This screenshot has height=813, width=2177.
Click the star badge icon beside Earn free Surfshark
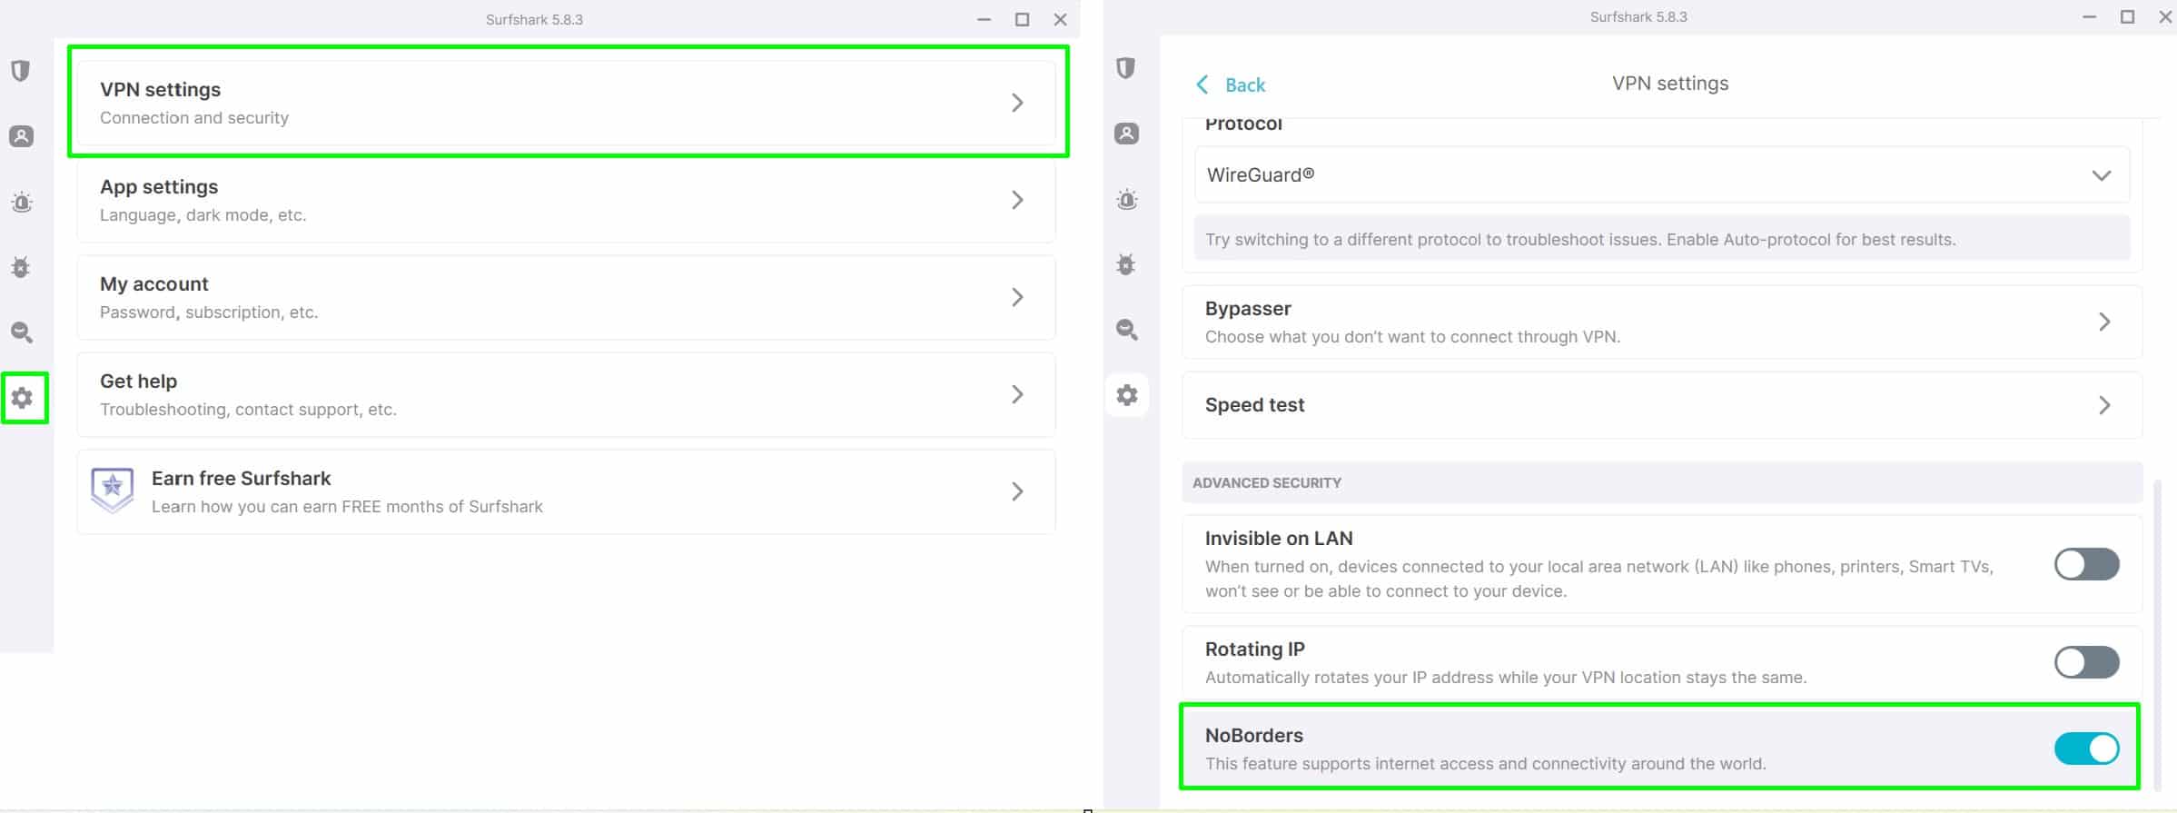point(113,491)
